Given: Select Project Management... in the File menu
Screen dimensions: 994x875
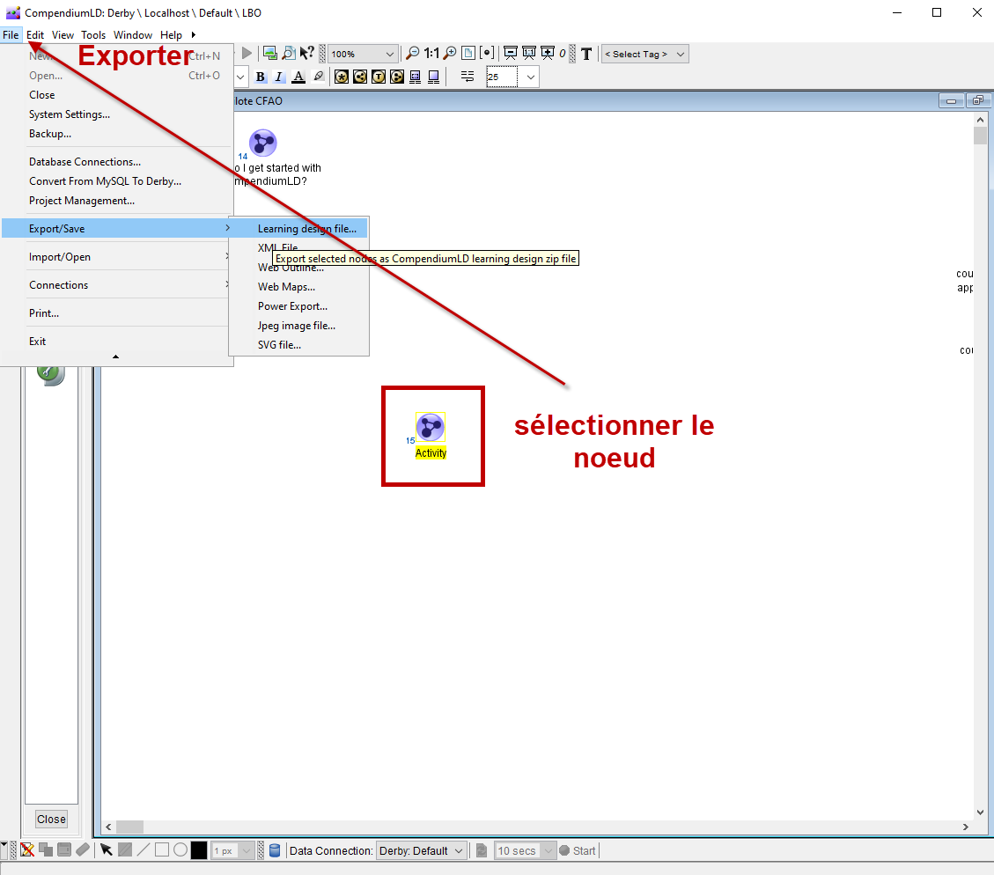Looking at the screenshot, I should click(116, 201).
